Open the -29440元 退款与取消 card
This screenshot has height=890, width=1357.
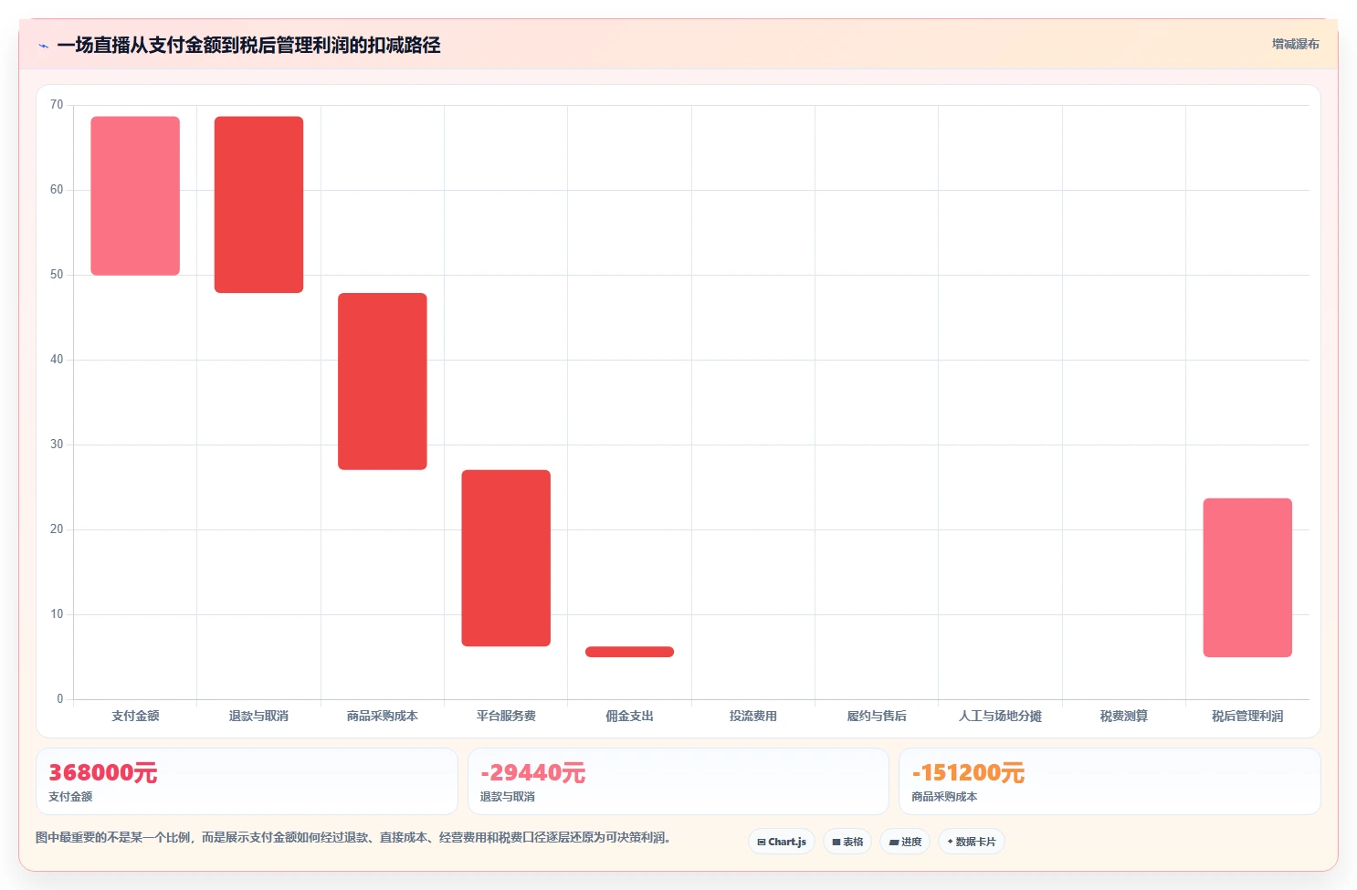[678, 781]
